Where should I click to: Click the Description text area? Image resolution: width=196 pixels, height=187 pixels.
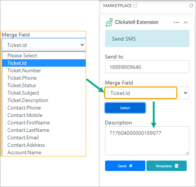[x=147, y=141]
